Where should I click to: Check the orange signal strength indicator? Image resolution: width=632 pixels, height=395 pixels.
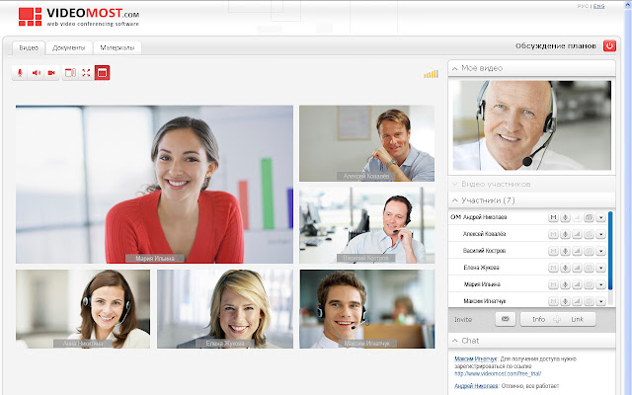coord(431,74)
